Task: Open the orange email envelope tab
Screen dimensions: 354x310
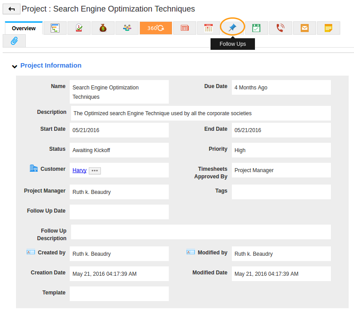Action: 304,28
